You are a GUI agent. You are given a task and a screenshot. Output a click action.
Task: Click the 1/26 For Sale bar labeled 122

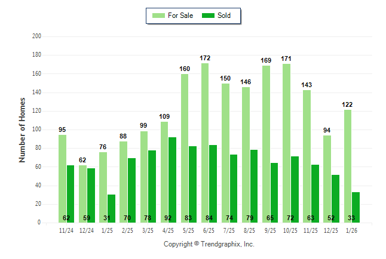coord(347,166)
